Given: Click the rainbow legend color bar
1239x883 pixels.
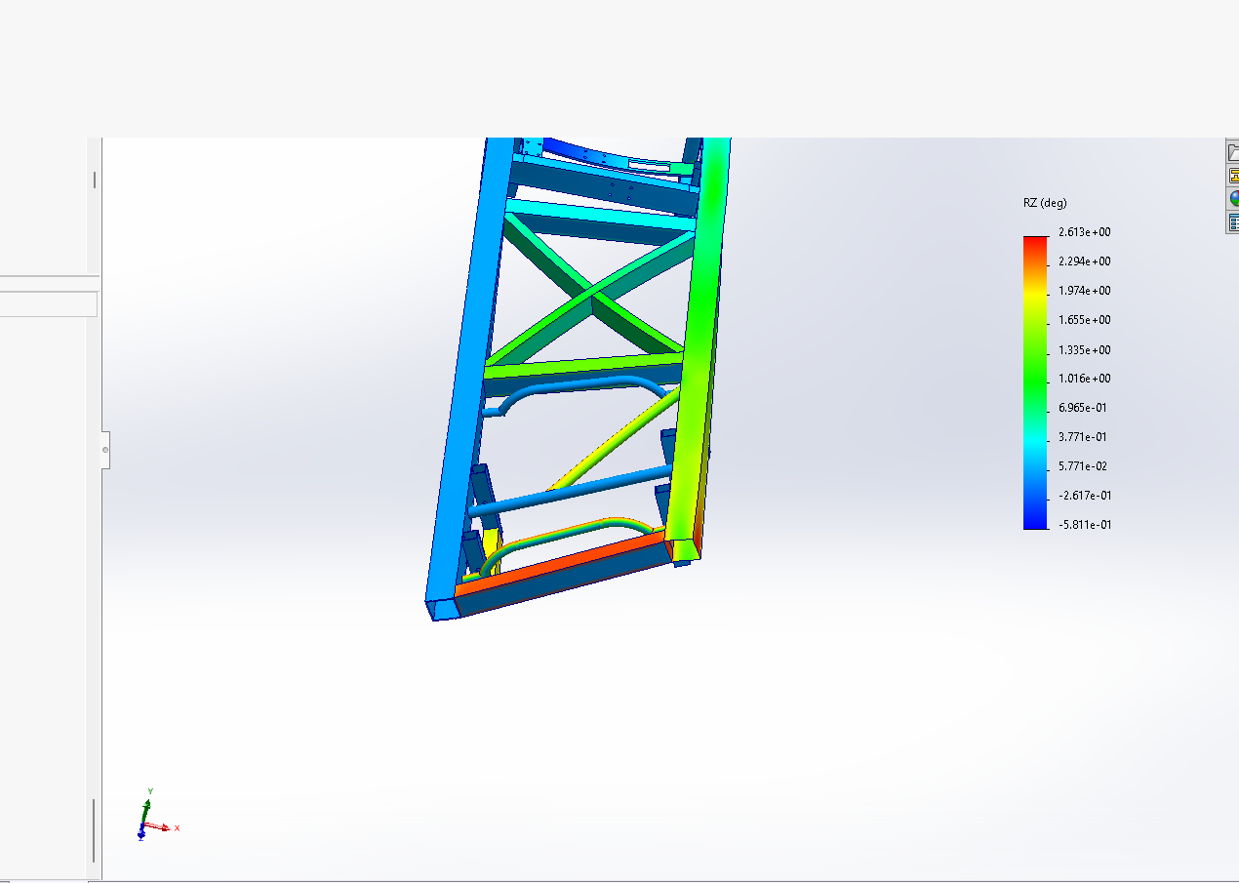Looking at the screenshot, I should pyautogui.click(x=1034, y=382).
